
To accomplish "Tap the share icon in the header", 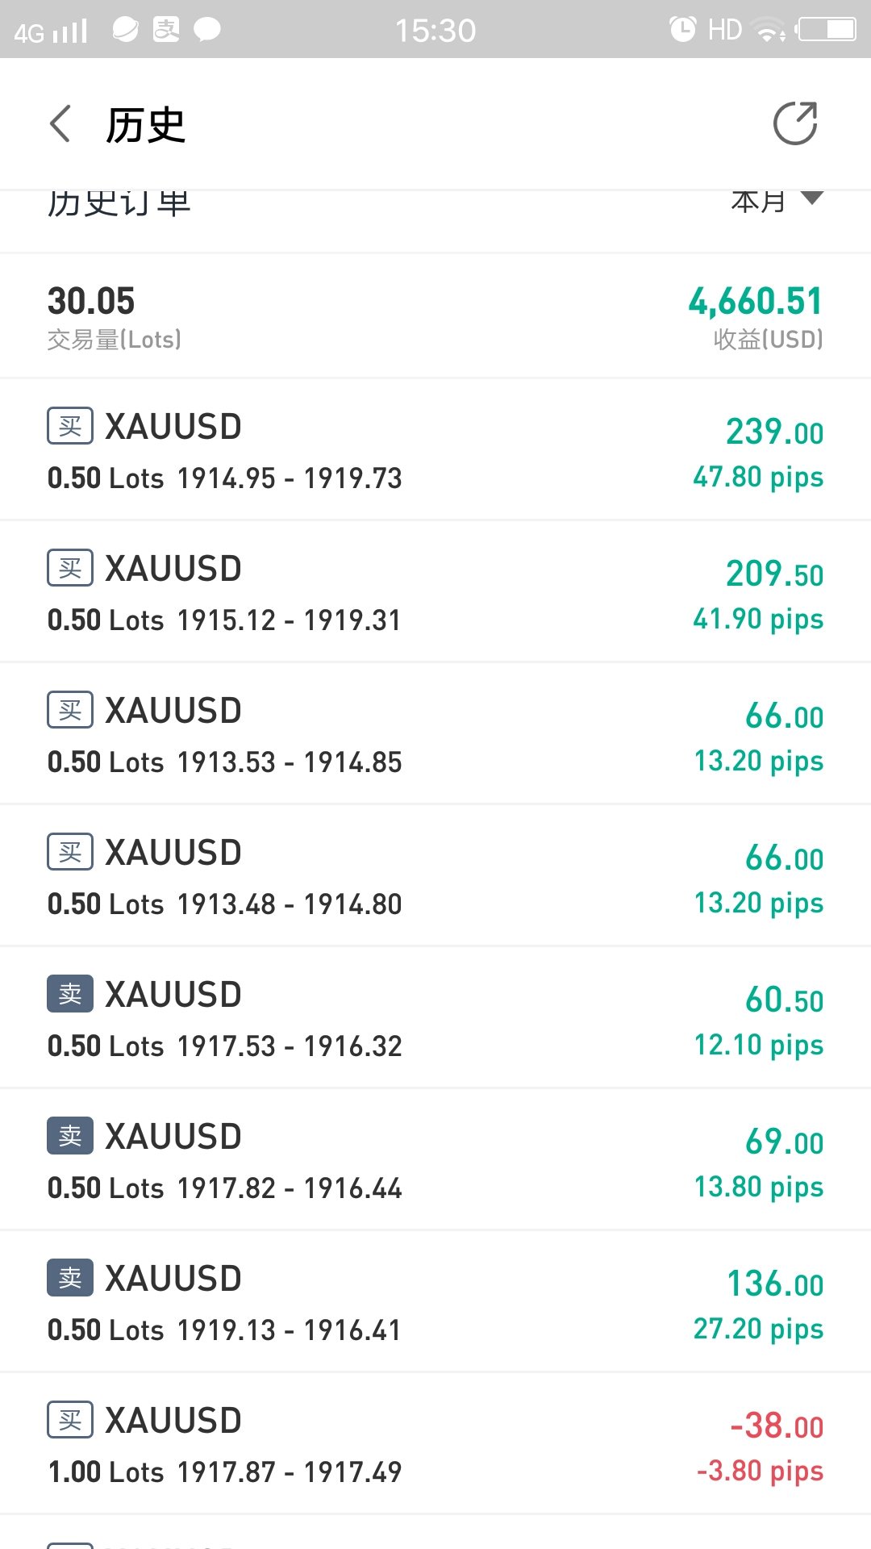I will tap(795, 123).
